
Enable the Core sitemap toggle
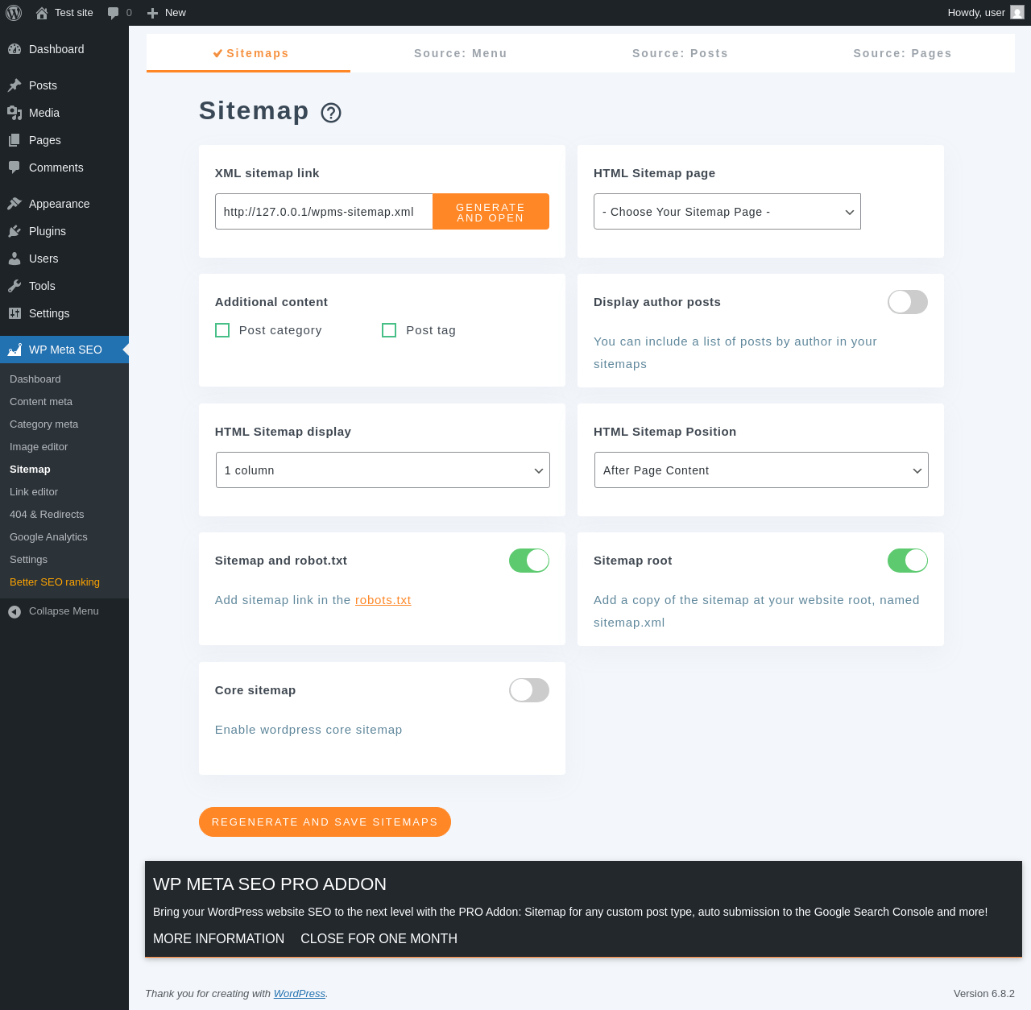(x=529, y=690)
